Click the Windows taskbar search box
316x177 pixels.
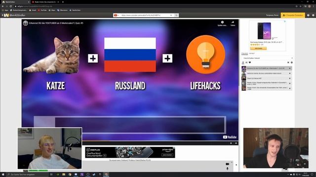[x=28, y=175]
